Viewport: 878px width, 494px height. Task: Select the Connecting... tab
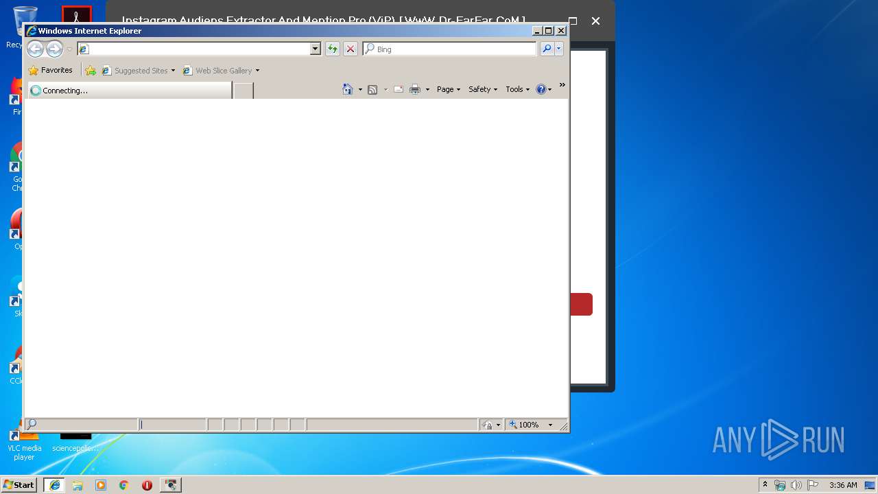(x=130, y=90)
